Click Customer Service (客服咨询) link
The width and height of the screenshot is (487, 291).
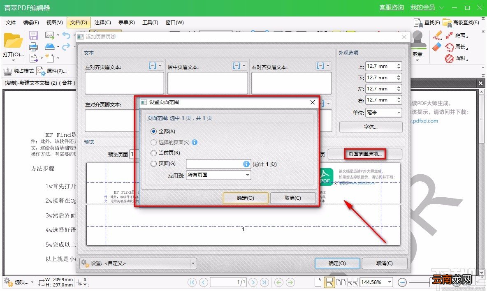[391, 7]
